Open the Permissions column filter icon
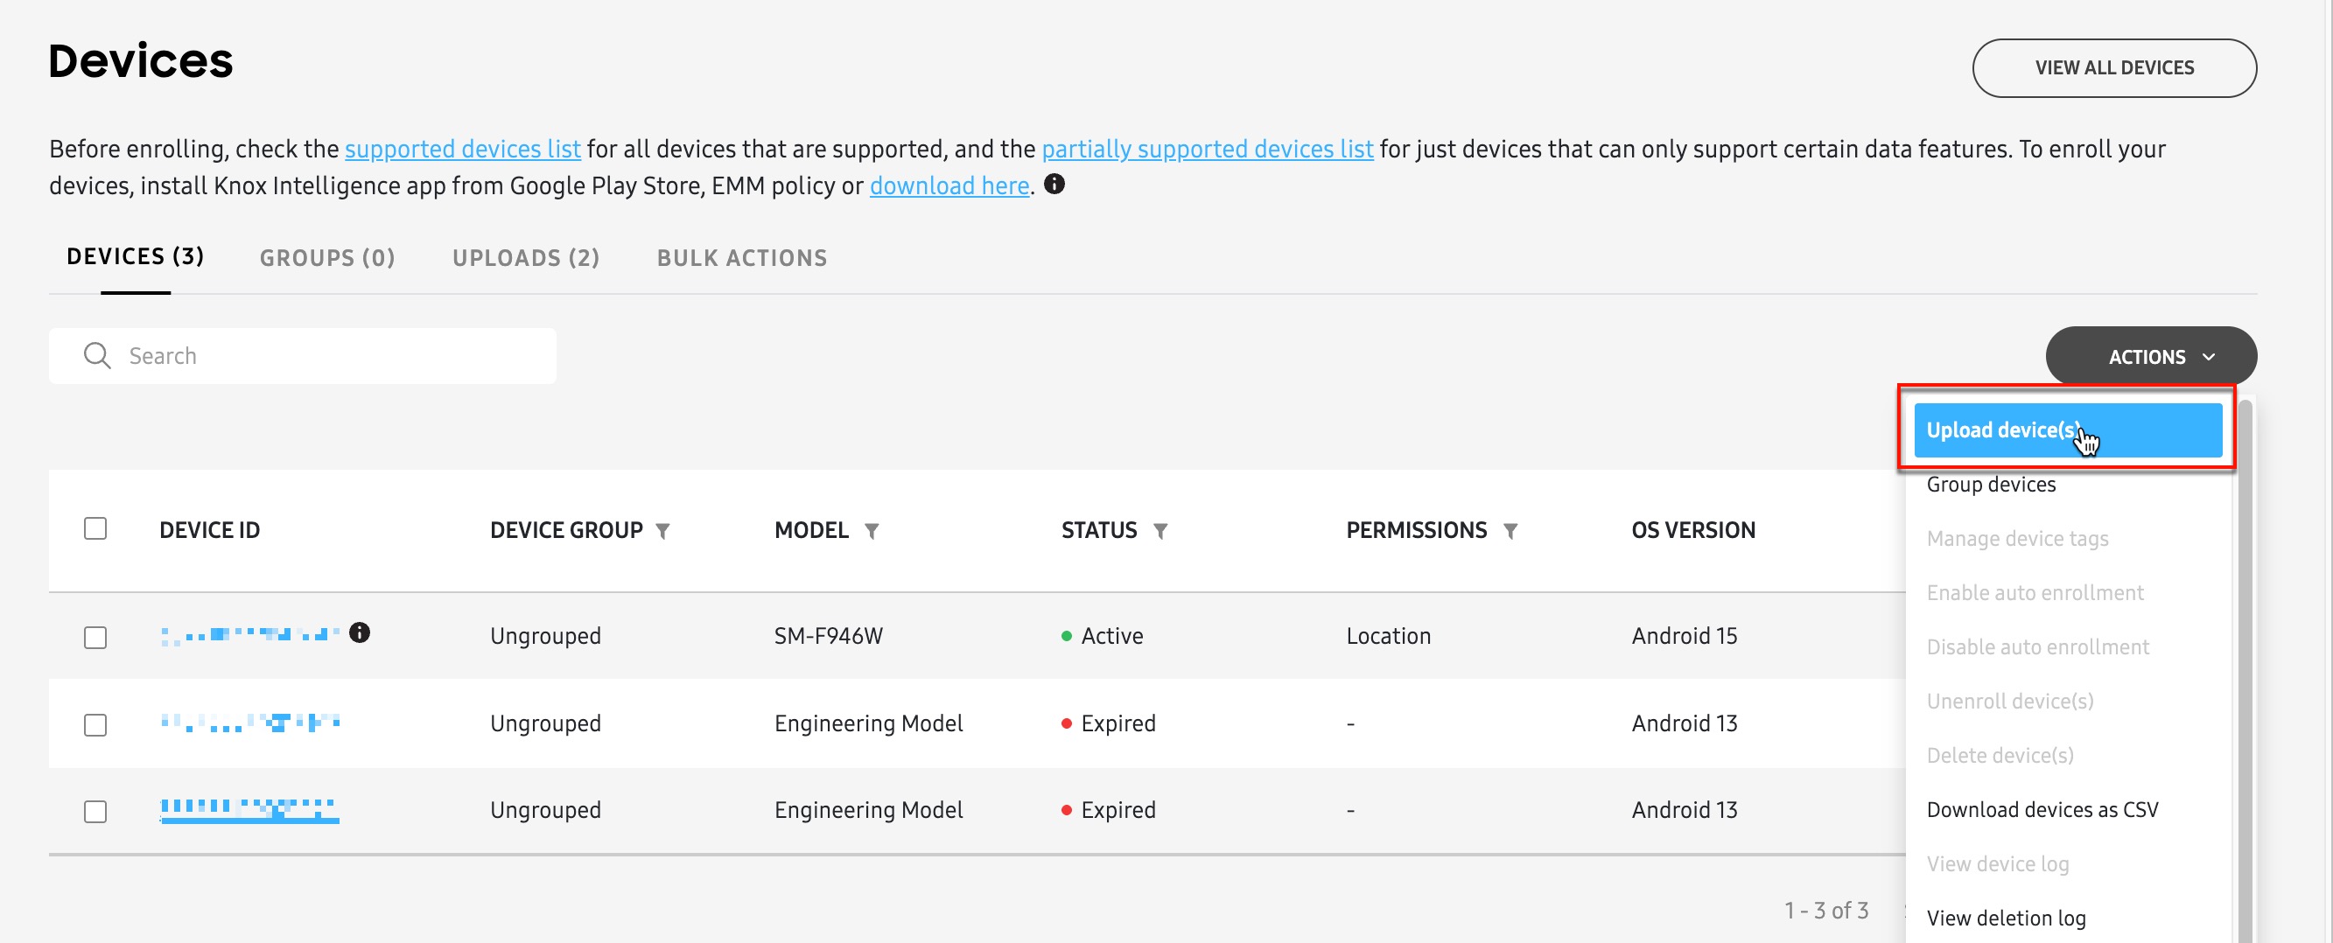This screenshot has width=2333, height=943. pos(1510,531)
